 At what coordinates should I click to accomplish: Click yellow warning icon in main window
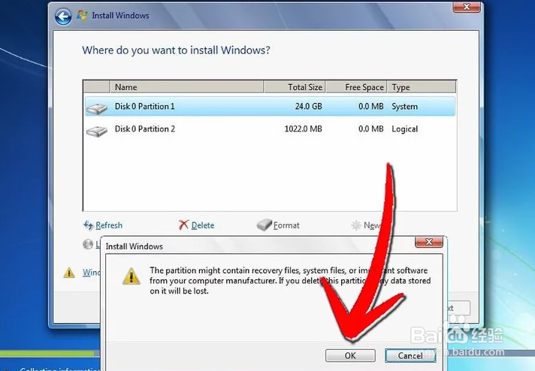[69, 273]
